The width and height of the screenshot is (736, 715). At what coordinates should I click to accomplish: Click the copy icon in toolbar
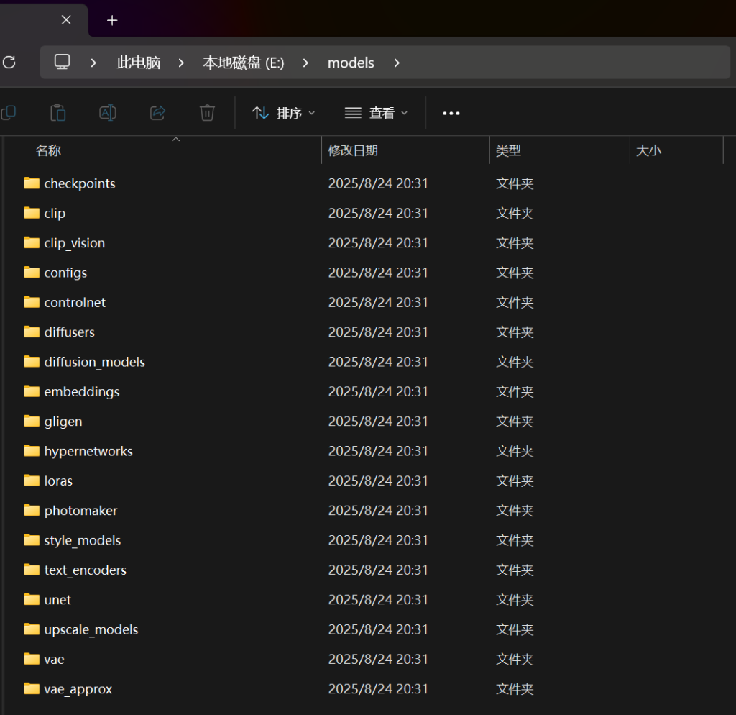coord(9,113)
